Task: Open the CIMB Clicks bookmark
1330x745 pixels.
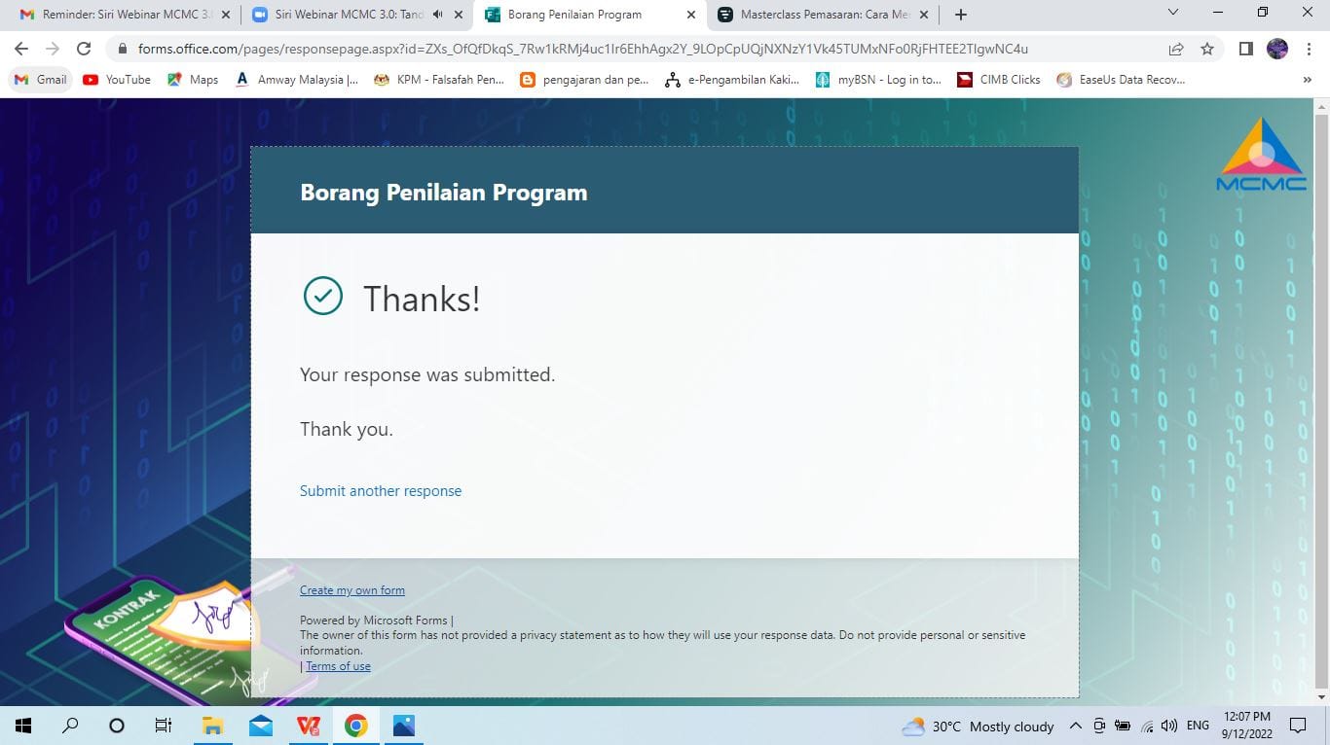Action: click(999, 80)
